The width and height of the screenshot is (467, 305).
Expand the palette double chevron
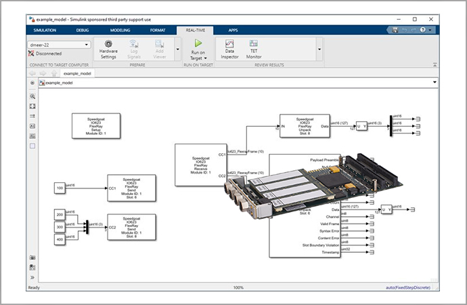(32, 277)
